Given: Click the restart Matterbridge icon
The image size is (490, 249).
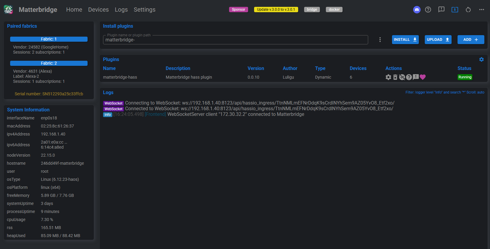Looking at the screenshot, I should [468, 10].
